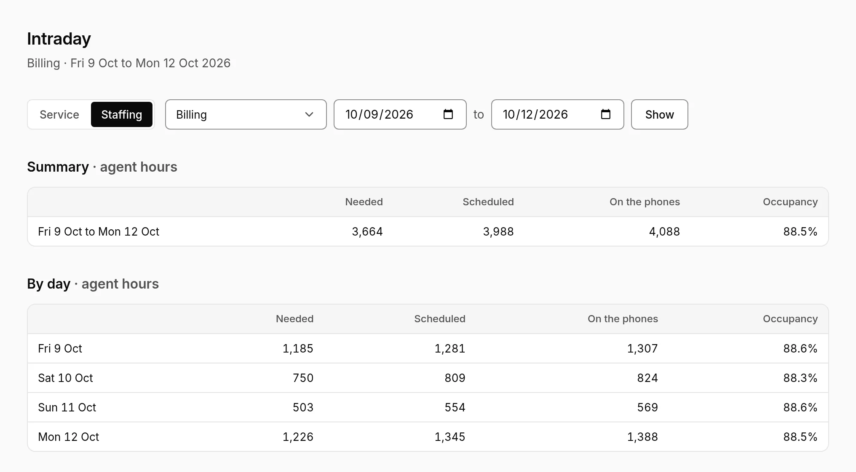Switch to the Service view
The image size is (856, 472).
point(59,114)
